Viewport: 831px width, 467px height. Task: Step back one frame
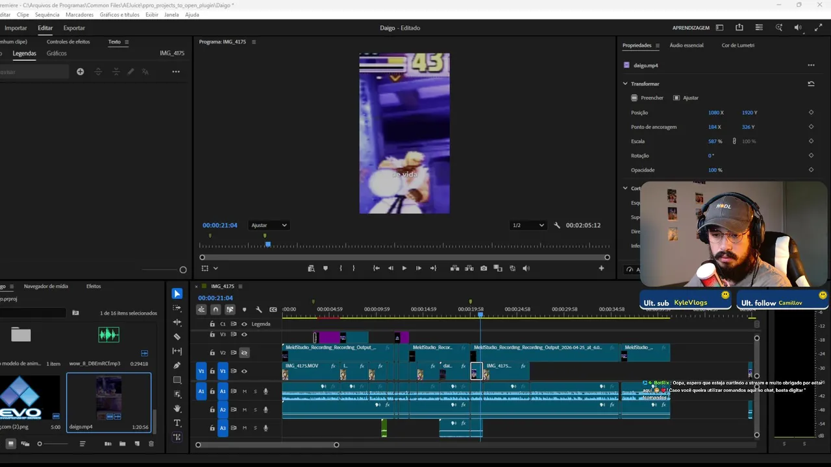390,268
